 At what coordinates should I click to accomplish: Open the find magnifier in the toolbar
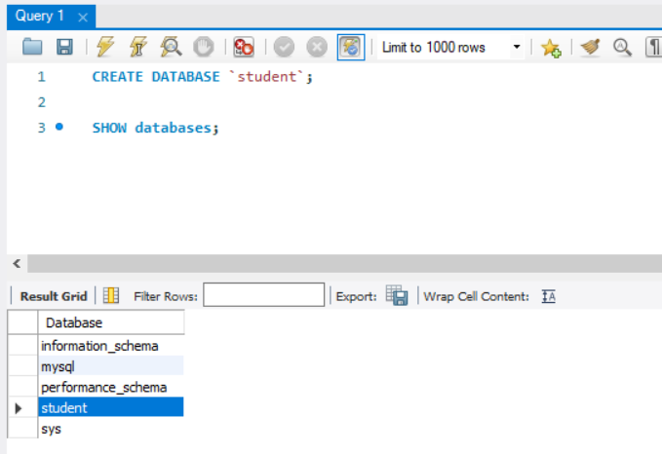(x=621, y=47)
